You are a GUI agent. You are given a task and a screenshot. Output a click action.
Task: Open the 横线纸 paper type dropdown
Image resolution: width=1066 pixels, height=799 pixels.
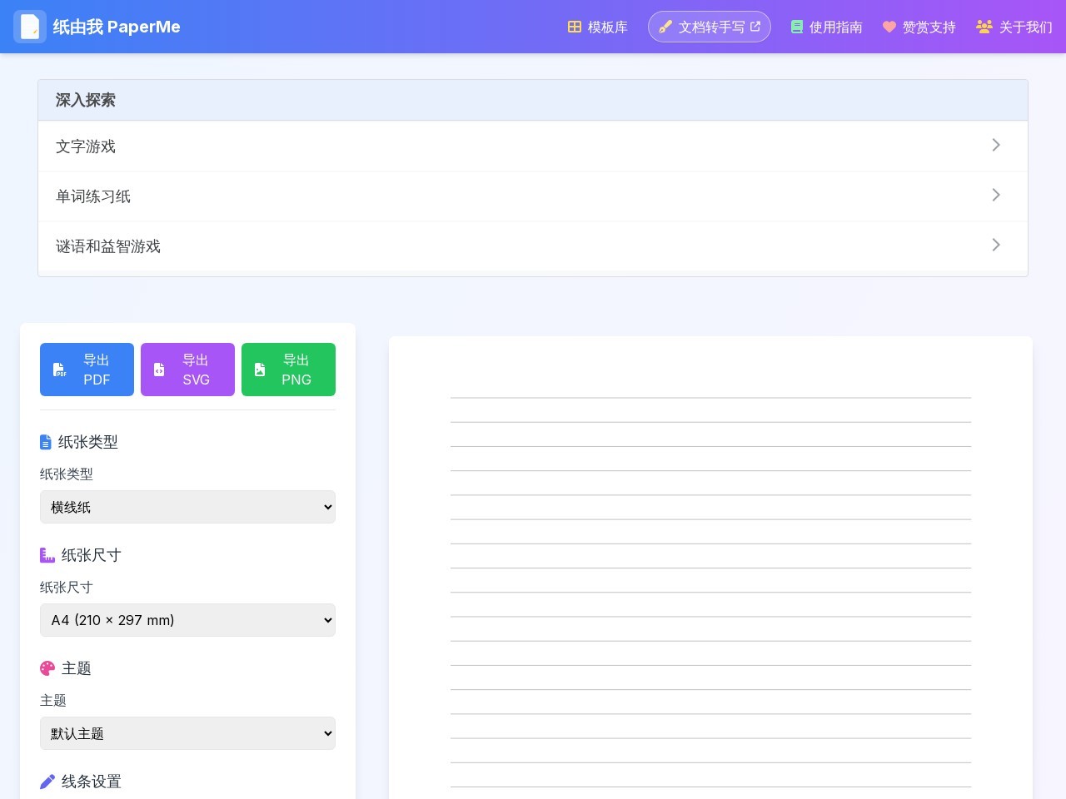coord(187,507)
